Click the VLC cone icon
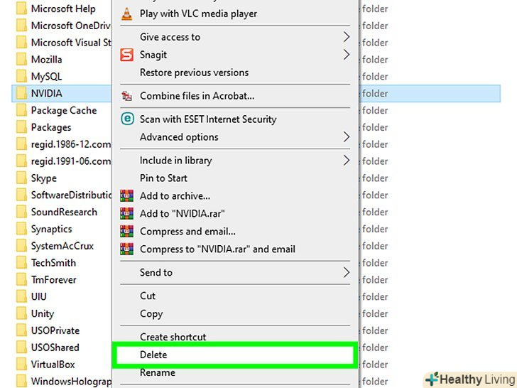This screenshot has width=517, height=388. tap(126, 14)
